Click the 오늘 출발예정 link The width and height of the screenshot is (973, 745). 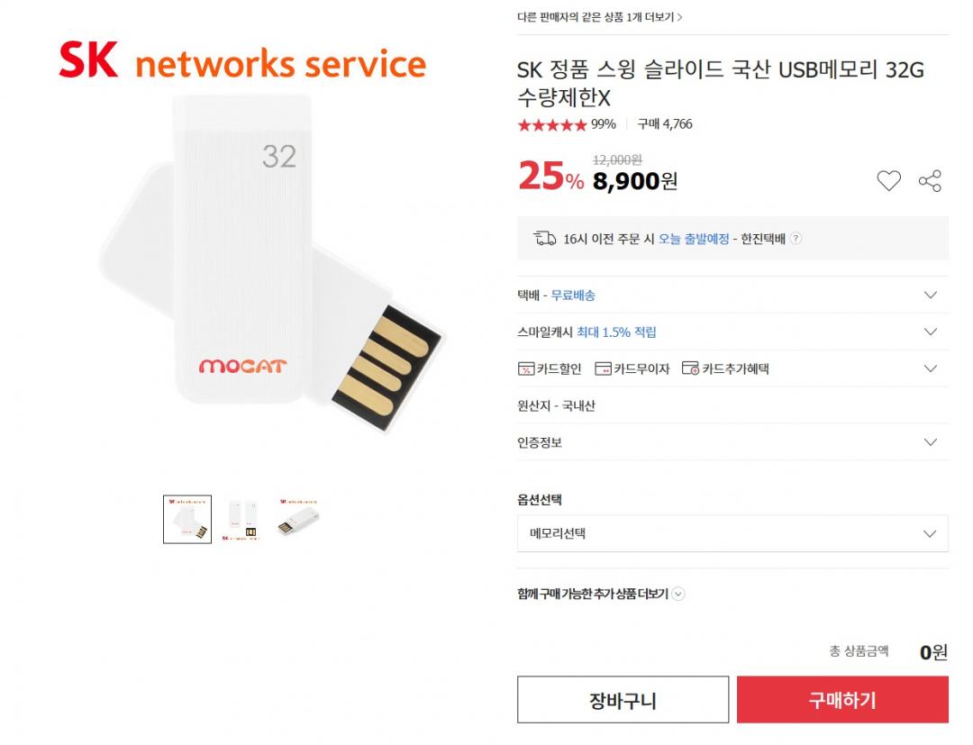(693, 239)
